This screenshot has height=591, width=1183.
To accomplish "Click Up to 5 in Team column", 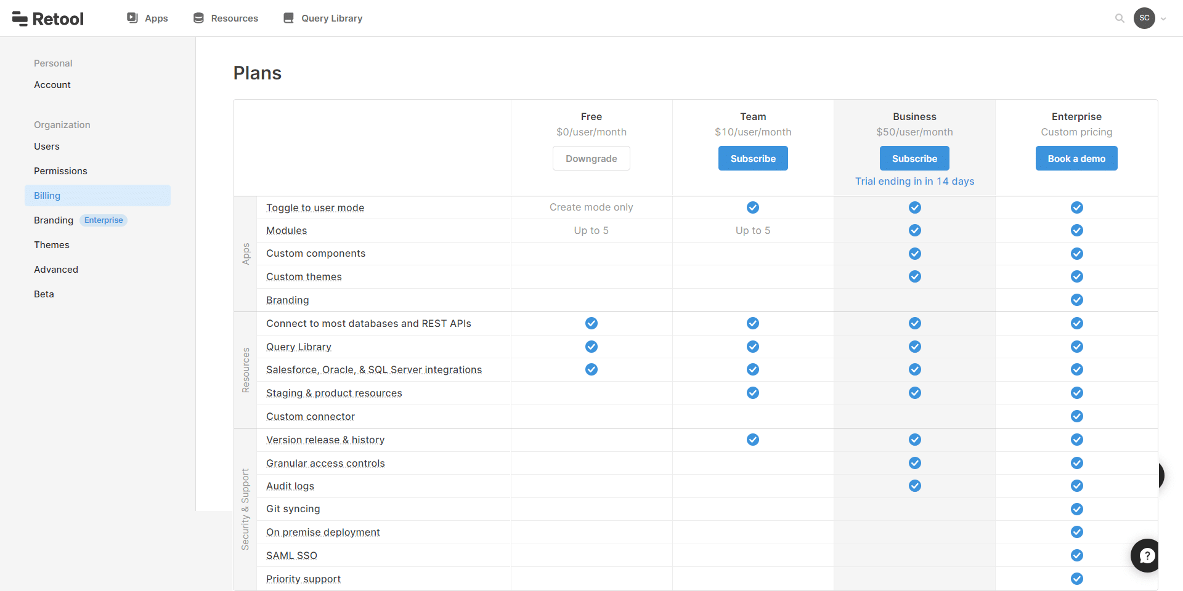I will click(x=753, y=231).
